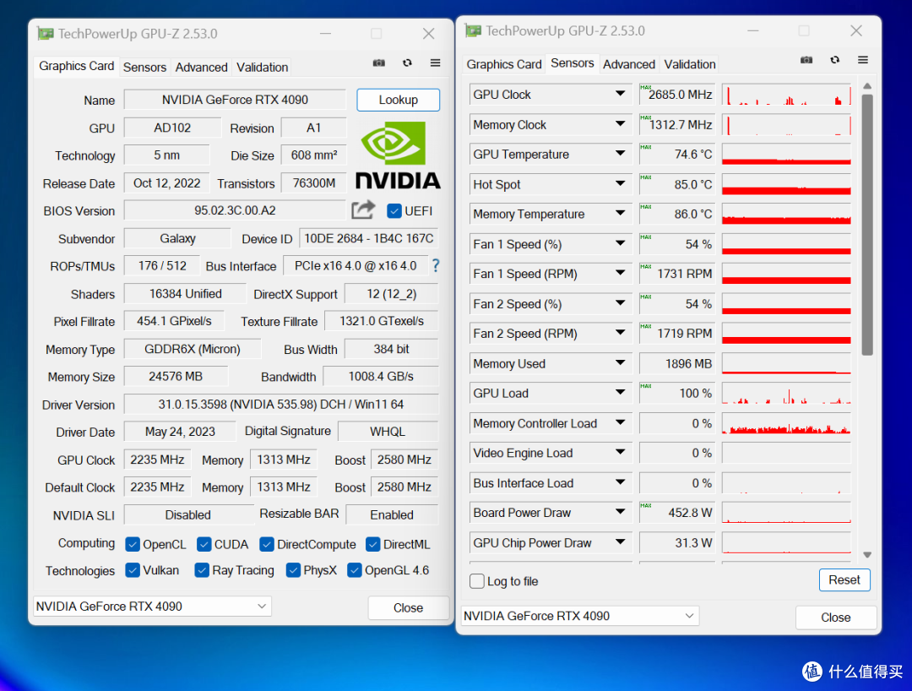Open Bus Interface Load dropdown

click(620, 482)
